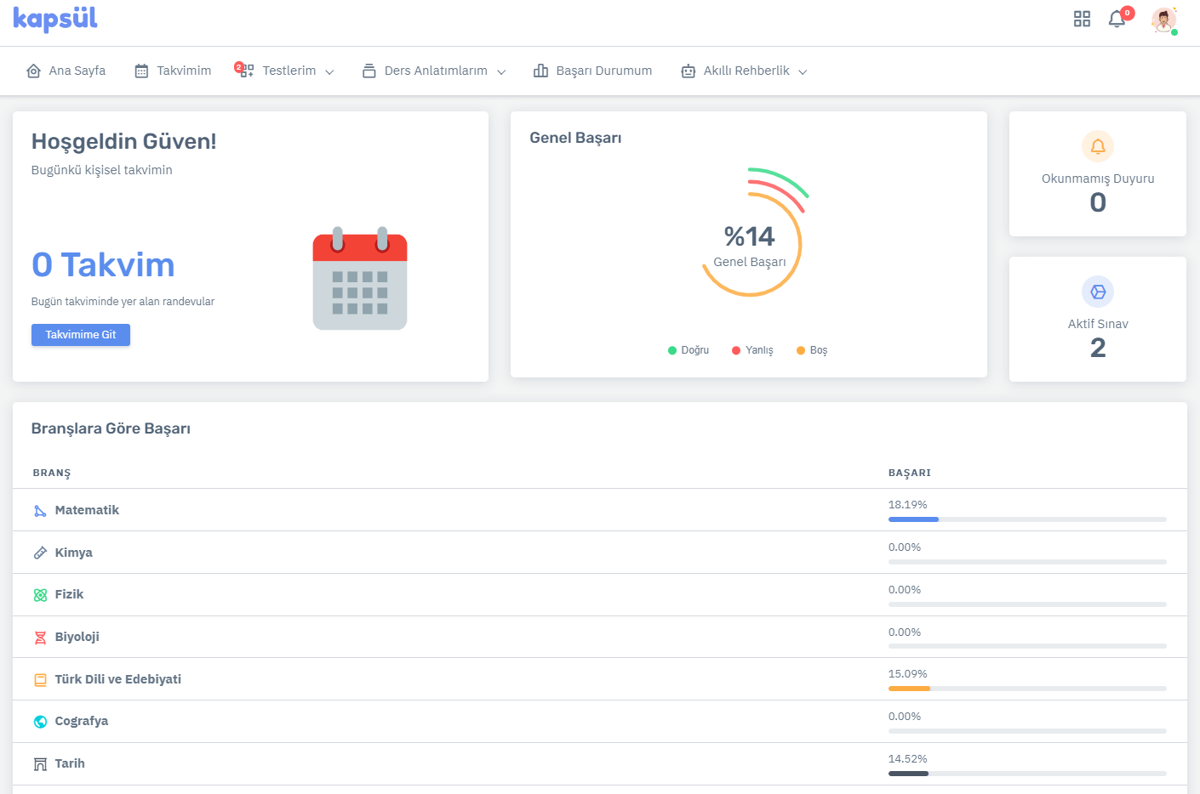Click the Başarı Durumum chart icon
The width and height of the screenshot is (1200, 794).
(x=540, y=71)
